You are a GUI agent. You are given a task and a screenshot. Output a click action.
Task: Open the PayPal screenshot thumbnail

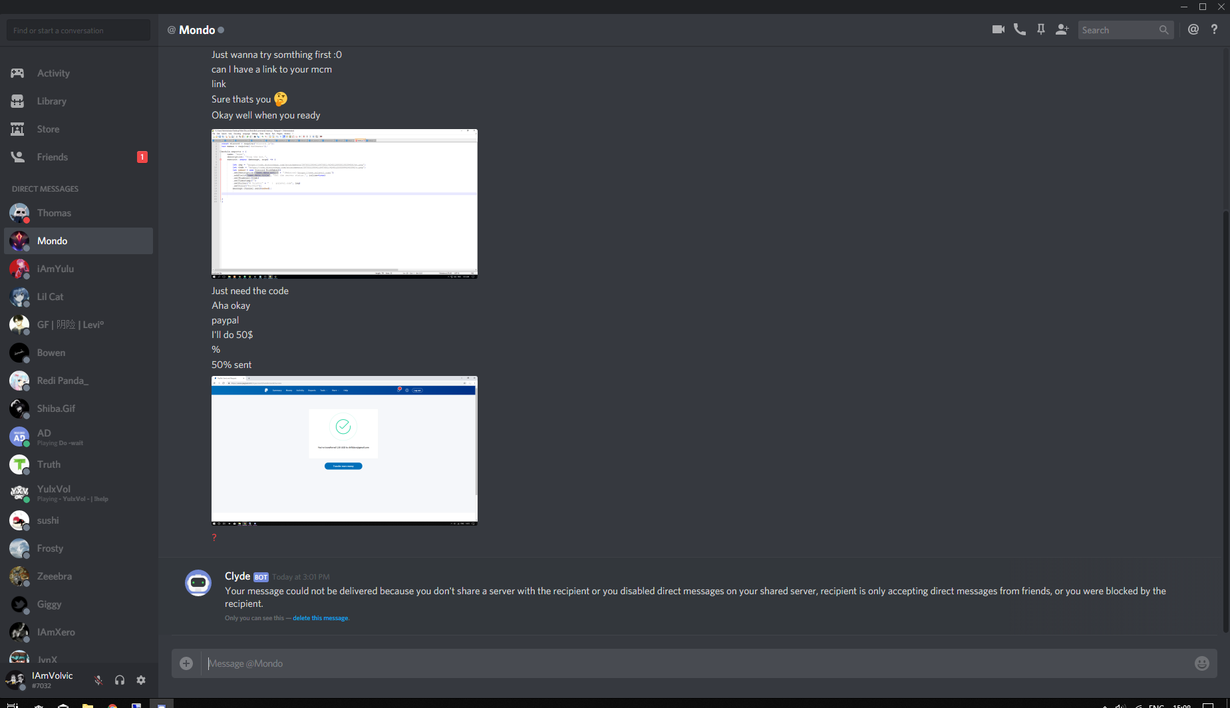coord(345,450)
